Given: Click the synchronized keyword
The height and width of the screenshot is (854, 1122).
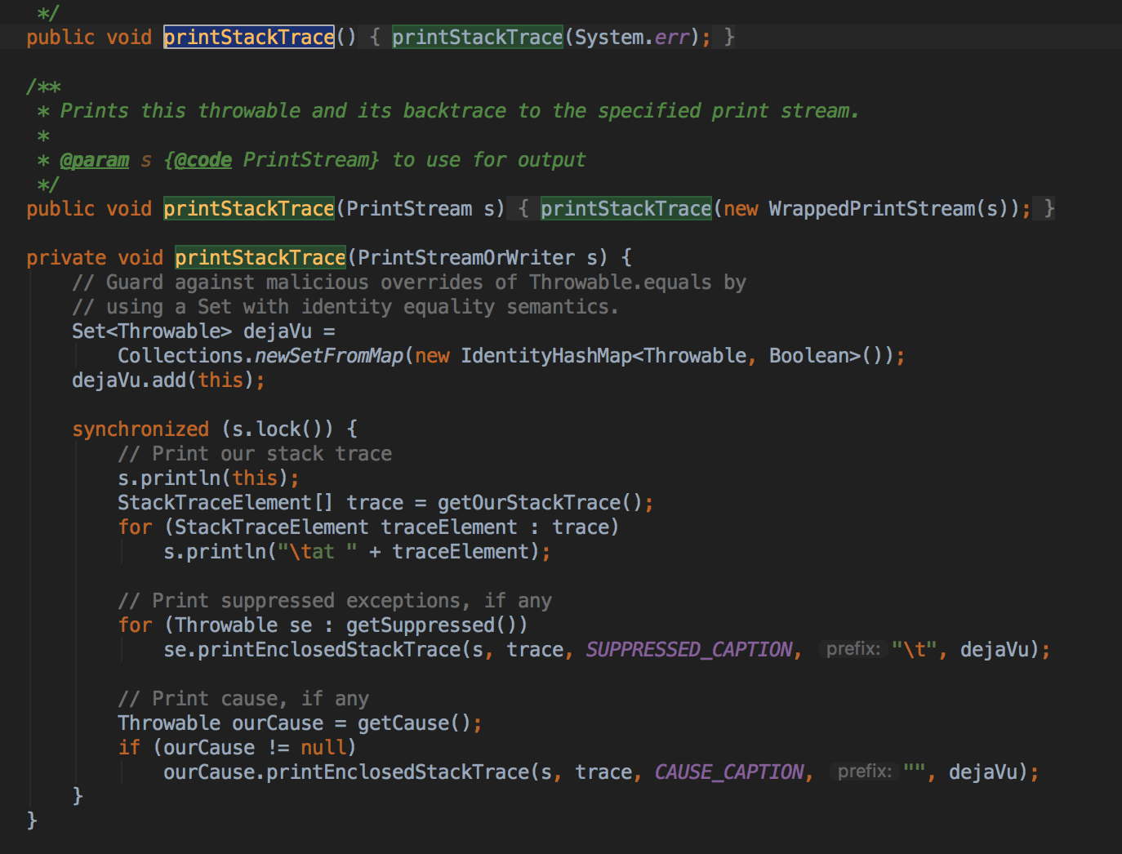Looking at the screenshot, I should coord(140,429).
